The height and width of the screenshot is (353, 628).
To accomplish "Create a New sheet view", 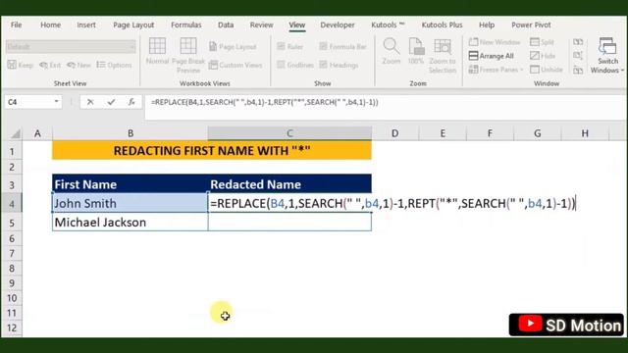I will [78, 65].
